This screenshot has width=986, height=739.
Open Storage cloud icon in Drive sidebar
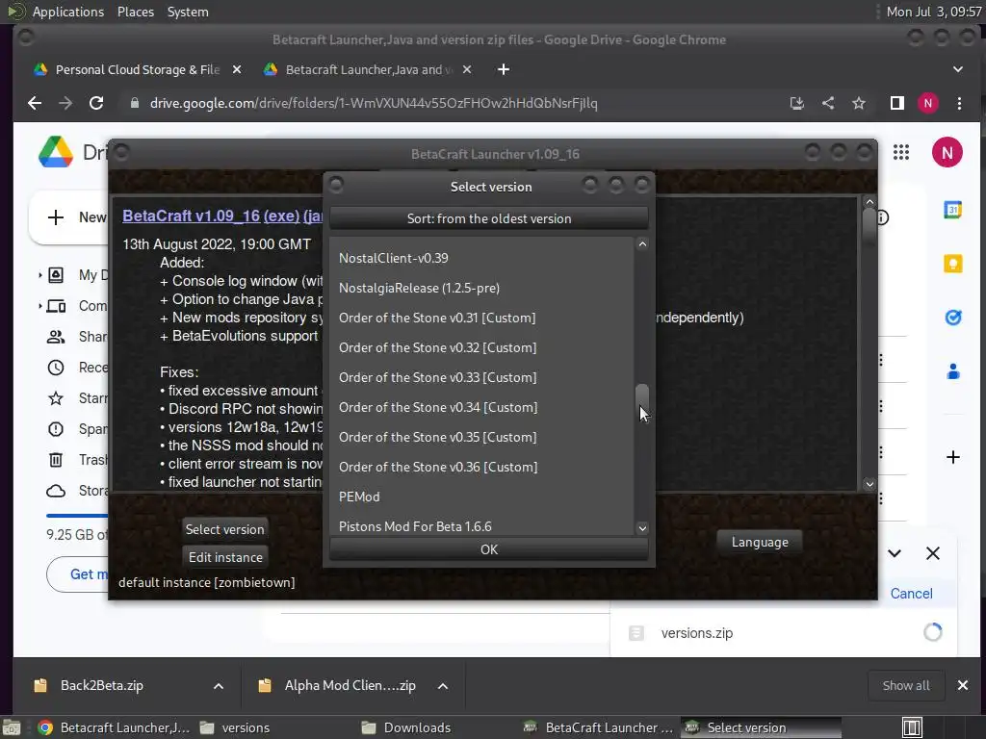56,491
